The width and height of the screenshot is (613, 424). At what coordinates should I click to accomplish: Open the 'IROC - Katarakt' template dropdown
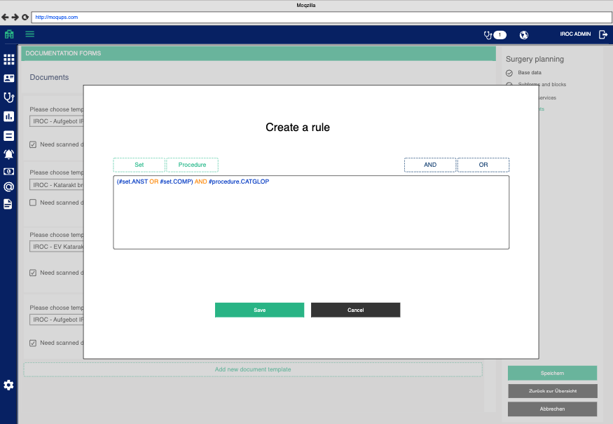[57, 185]
